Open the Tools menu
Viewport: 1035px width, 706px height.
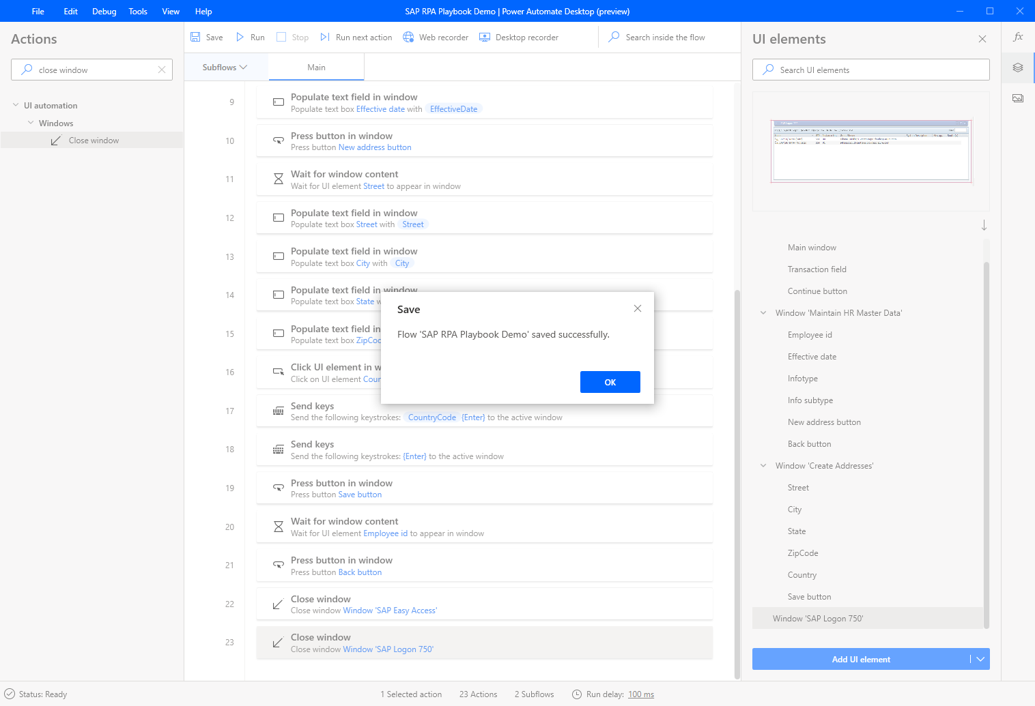[x=138, y=11]
